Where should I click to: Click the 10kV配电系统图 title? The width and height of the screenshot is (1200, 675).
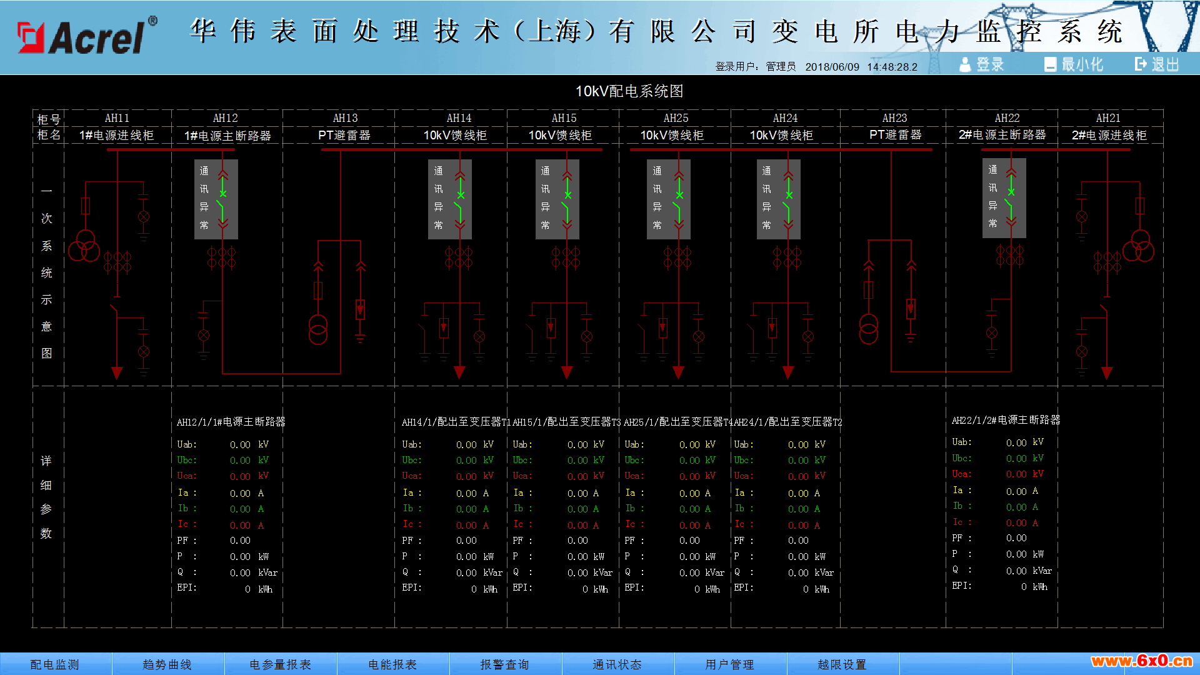point(629,92)
